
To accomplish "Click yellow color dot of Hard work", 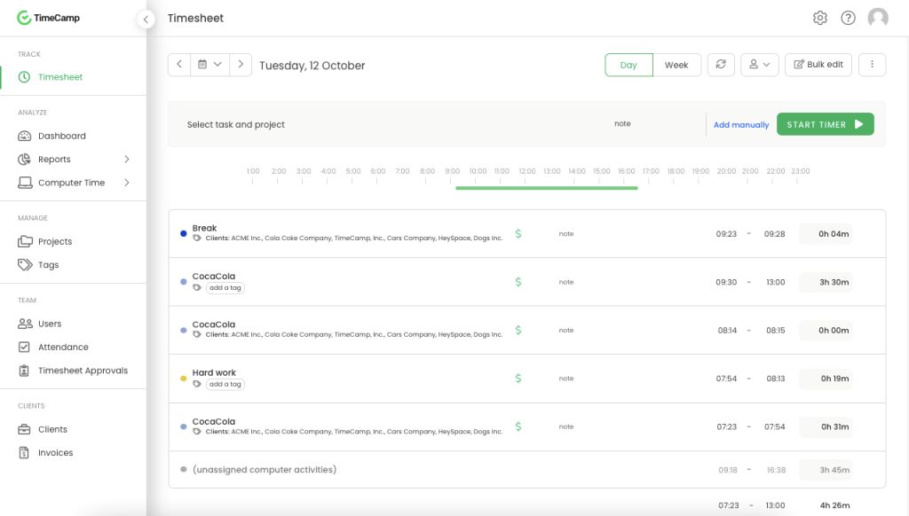I will tap(184, 379).
